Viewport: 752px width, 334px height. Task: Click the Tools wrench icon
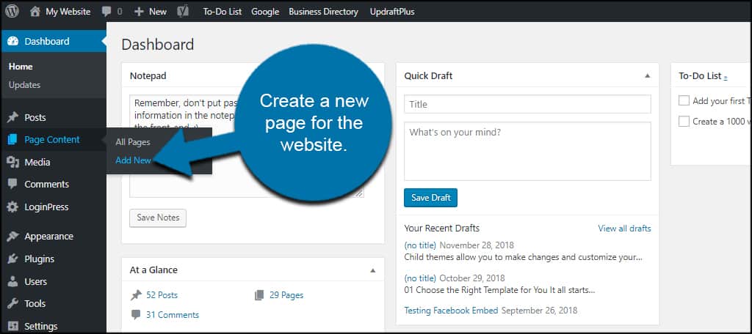13,303
